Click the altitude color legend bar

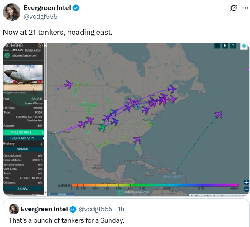point(155,185)
